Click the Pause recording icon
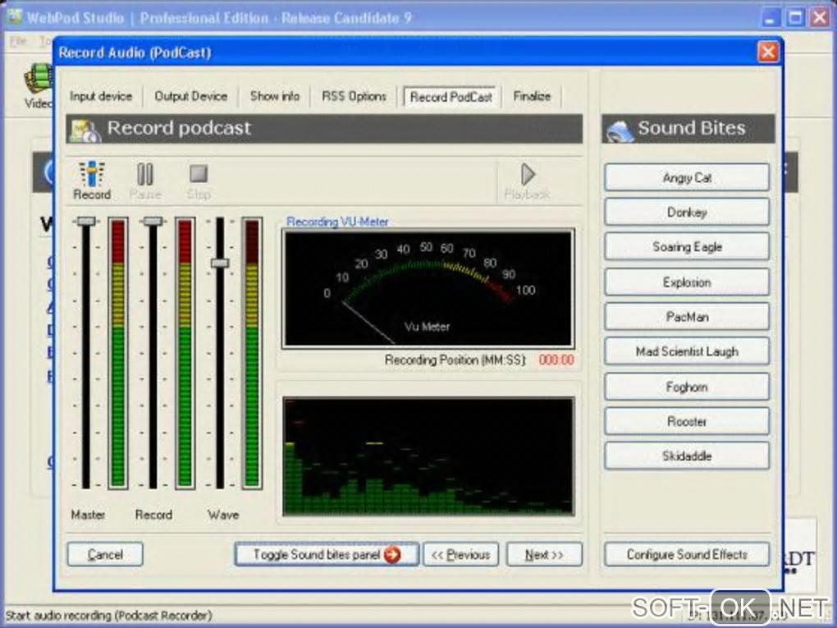The width and height of the screenshot is (837, 628). tap(145, 175)
